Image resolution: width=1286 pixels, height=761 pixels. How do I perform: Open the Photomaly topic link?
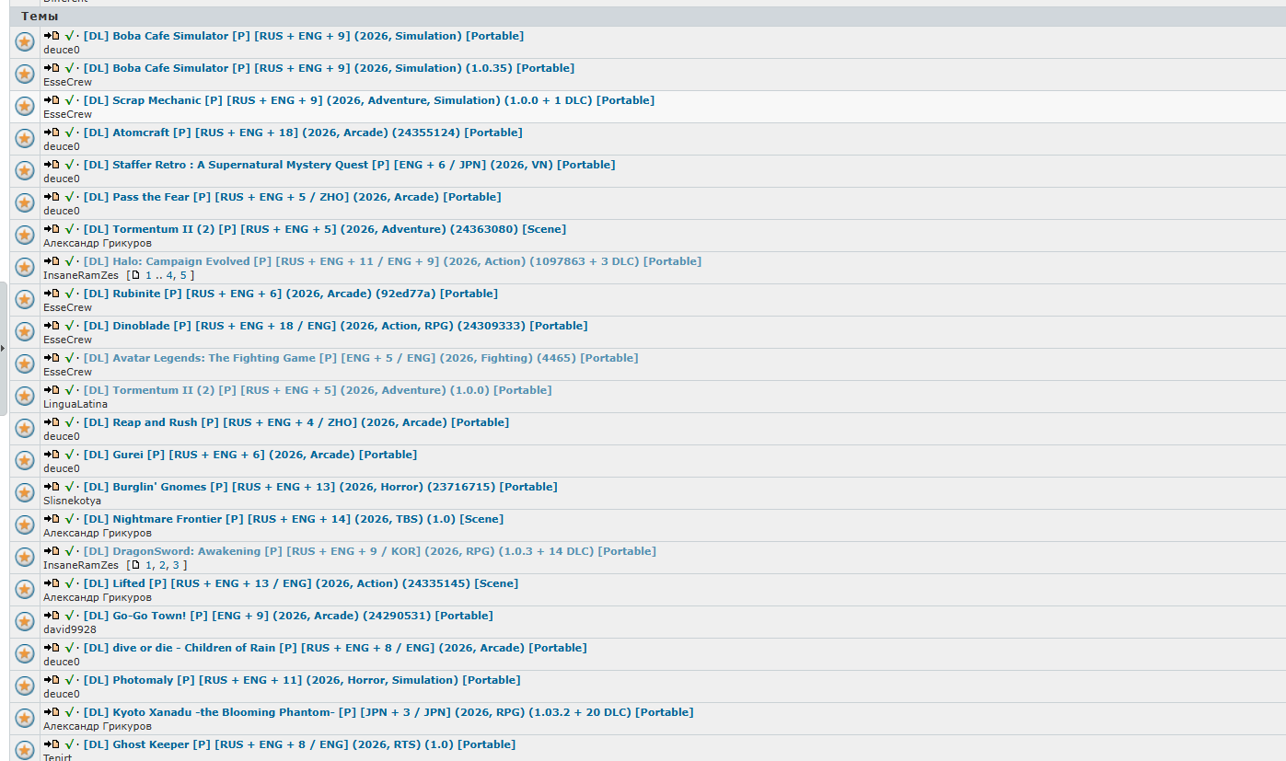(x=302, y=680)
